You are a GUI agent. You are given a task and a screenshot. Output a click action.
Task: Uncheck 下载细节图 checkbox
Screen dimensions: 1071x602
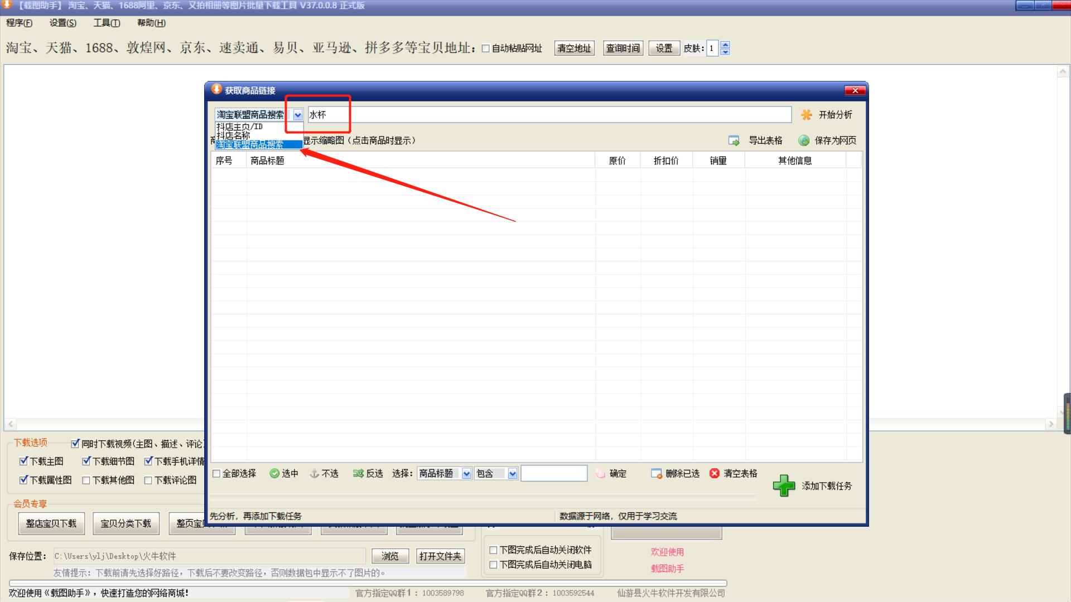(86, 461)
